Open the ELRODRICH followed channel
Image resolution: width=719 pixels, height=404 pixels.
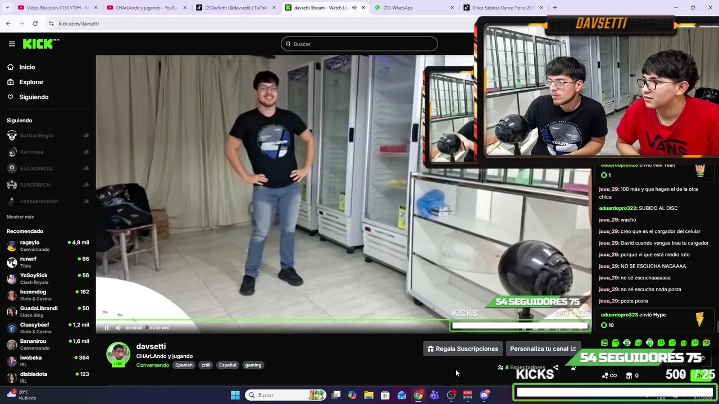[x=48, y=185]
